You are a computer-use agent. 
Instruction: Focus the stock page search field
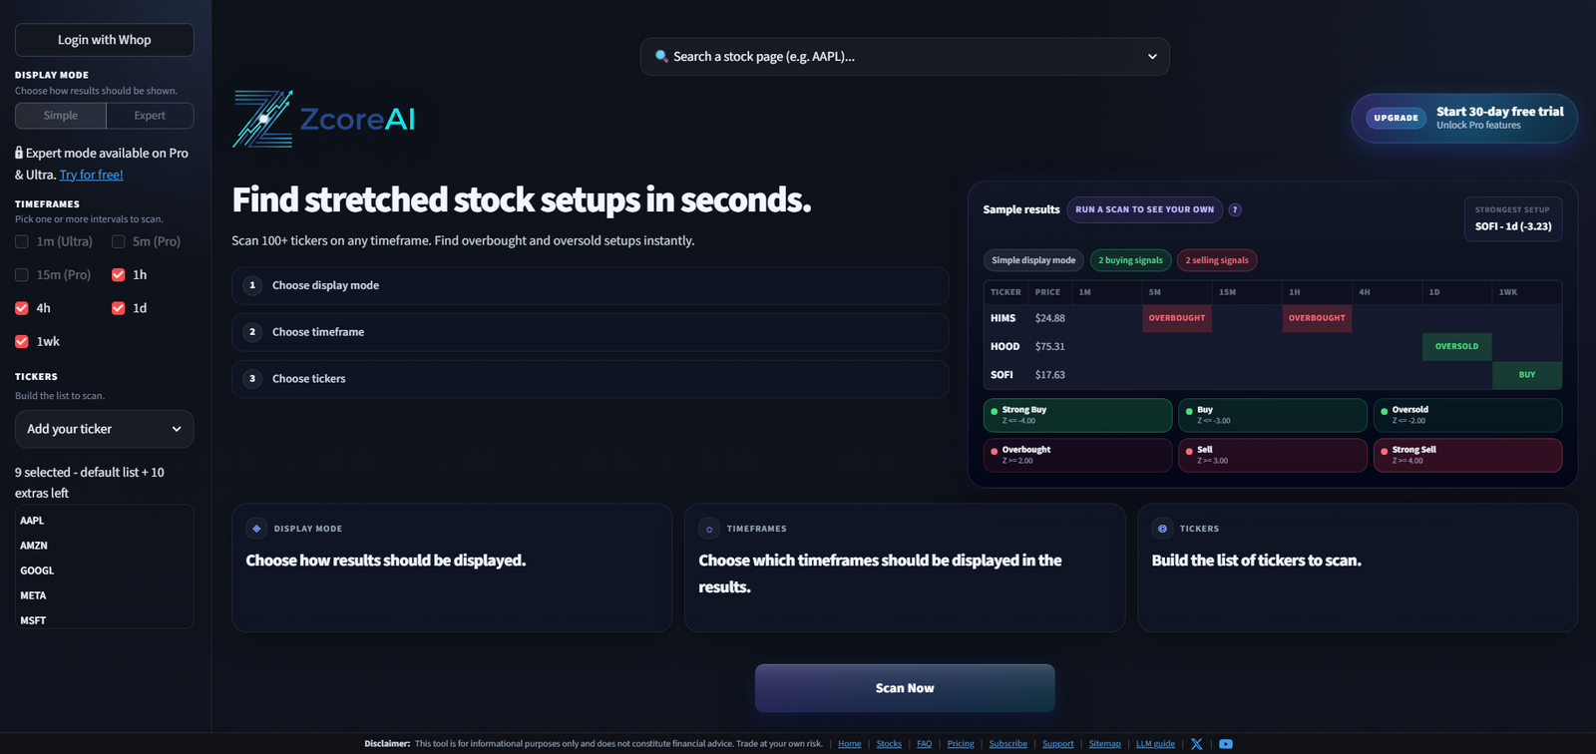(905, 57)
